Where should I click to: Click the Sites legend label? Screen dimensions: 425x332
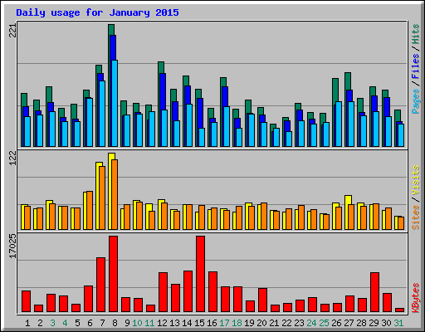tap(416, 217)
